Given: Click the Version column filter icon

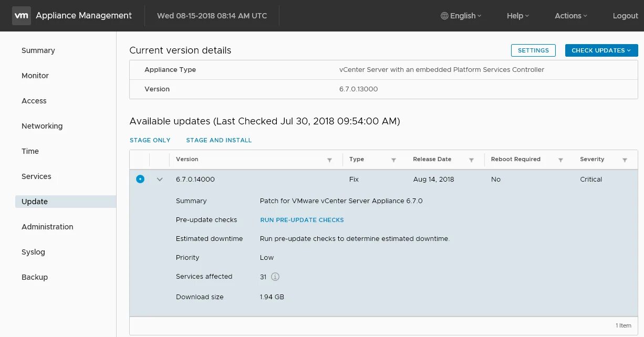Looking at the screenshot, I should pyautogui.click(x=329, y=160).
